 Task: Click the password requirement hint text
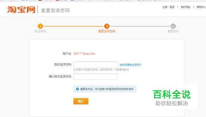point(101,70)
